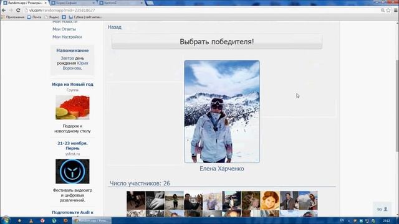Select Random.app taskbar window button

(92, 221)
